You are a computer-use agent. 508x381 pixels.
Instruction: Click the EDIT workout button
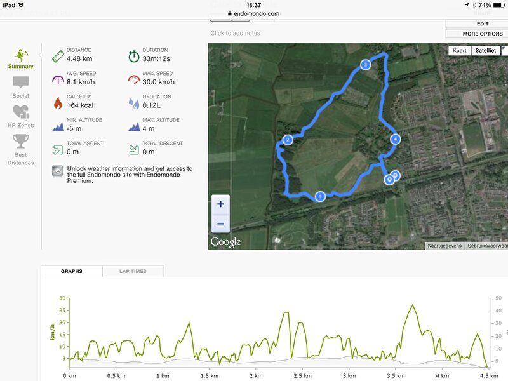coord(483,23)
